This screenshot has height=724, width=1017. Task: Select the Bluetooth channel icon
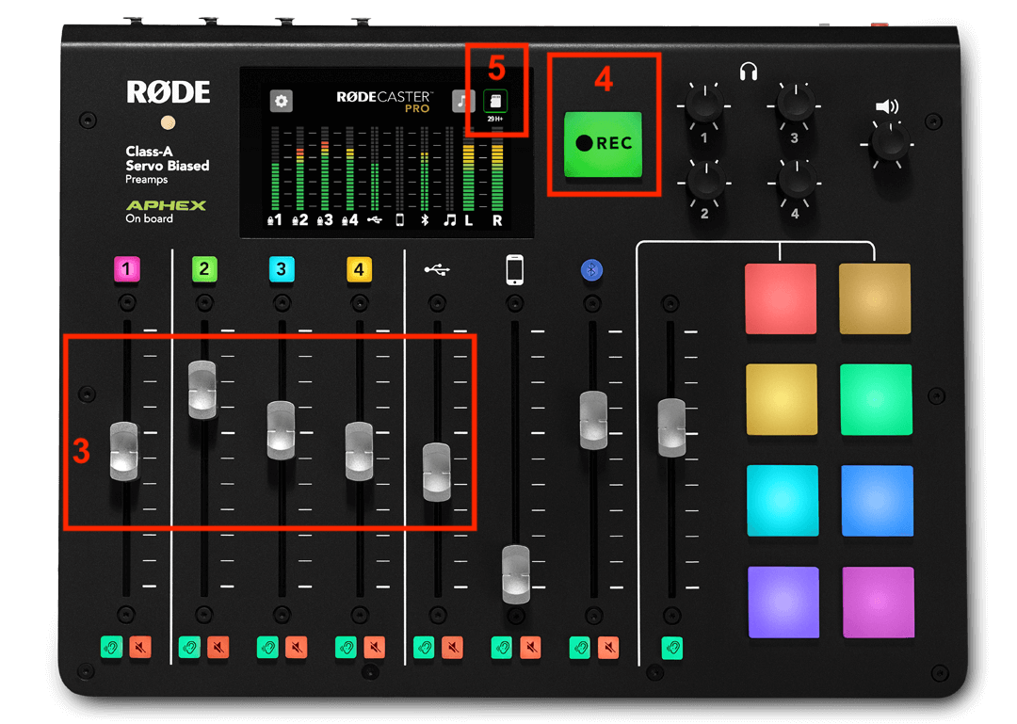591,269
